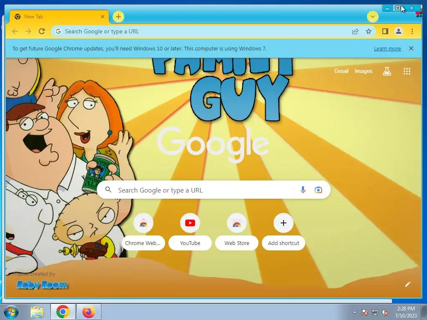Open the Chrome Web... shortcut
The image size is (427, 320).
[143, 231]
